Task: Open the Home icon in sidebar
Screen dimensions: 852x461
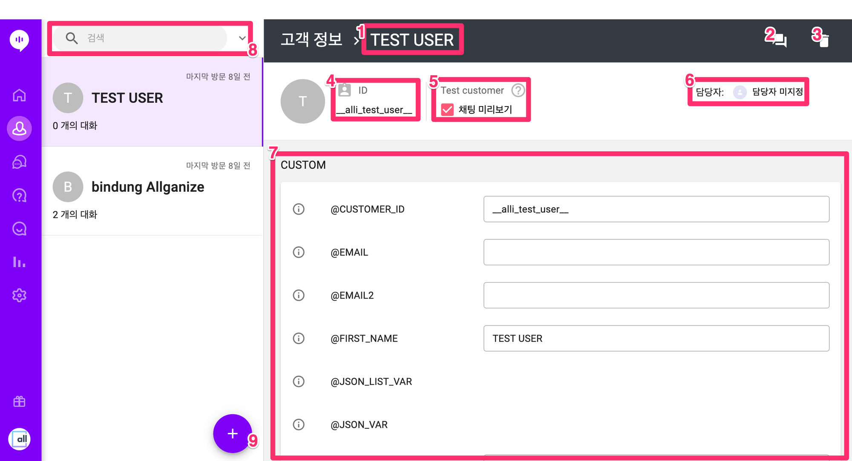Action: 19,95
